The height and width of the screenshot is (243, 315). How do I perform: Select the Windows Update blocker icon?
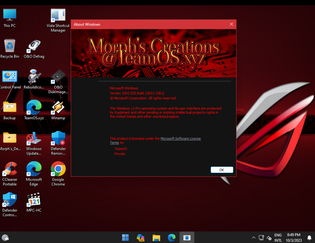tap(34, 143)
